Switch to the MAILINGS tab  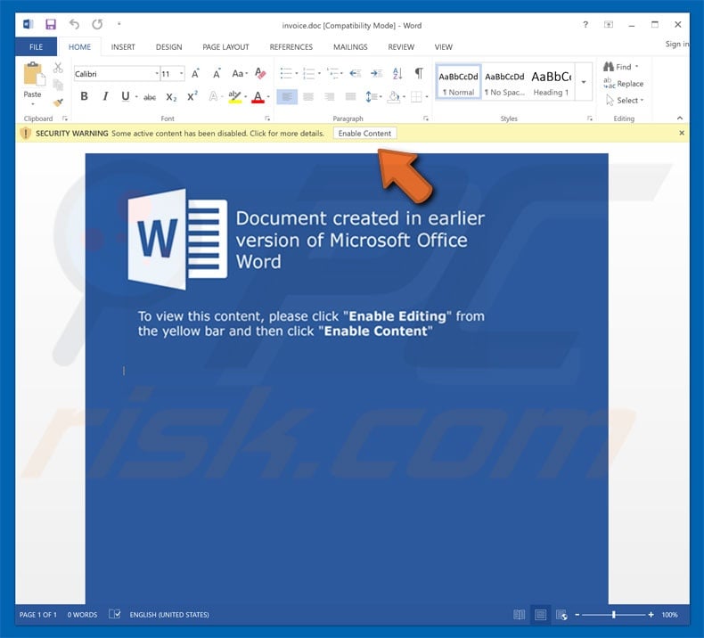coord(350,46)
